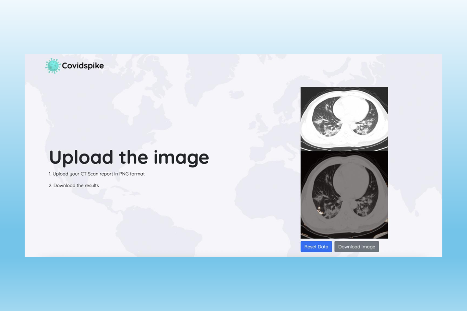Screen dimensions: 467x311
Task: Click the 'Upload the image' heading
Action: 129,158
